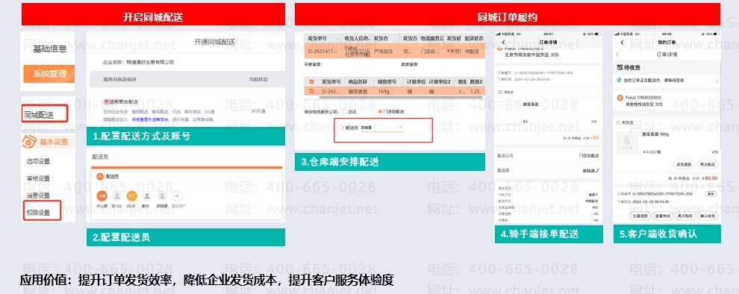This screenshot has height=294, width=739.
Task: Click the gear icon beside 基本设置
Action: [x=29, y=141]
